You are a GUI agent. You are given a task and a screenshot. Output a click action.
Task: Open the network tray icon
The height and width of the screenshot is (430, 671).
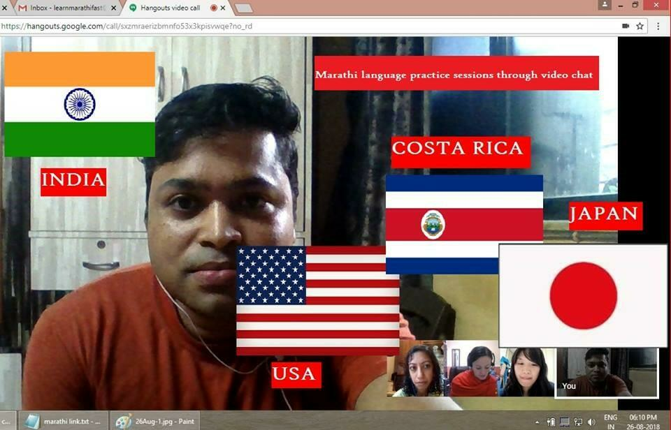tap(578, 422)
